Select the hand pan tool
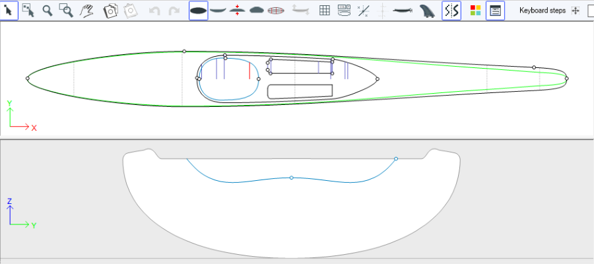This screenshot has height=264, width=594. pyautogui.click(x=86, y=11)
